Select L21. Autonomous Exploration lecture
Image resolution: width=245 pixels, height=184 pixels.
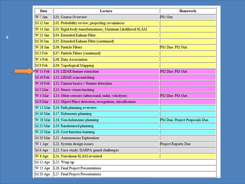(x=106, y=138)
